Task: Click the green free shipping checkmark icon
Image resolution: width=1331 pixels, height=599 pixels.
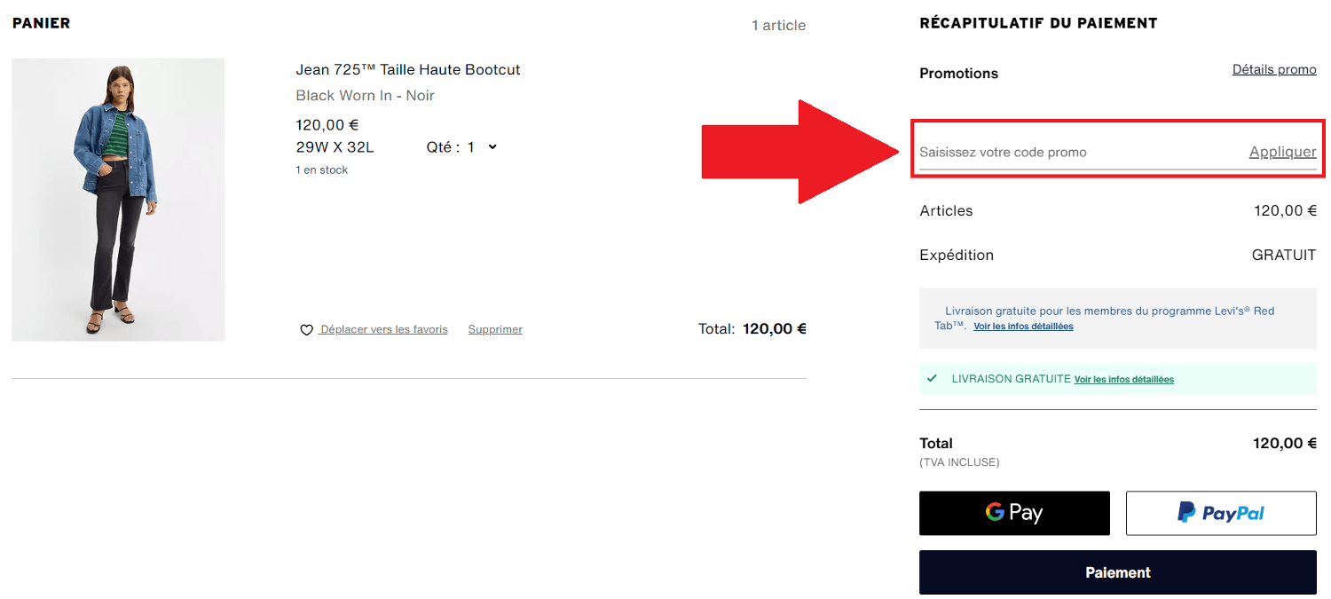Action: point(932,378)
